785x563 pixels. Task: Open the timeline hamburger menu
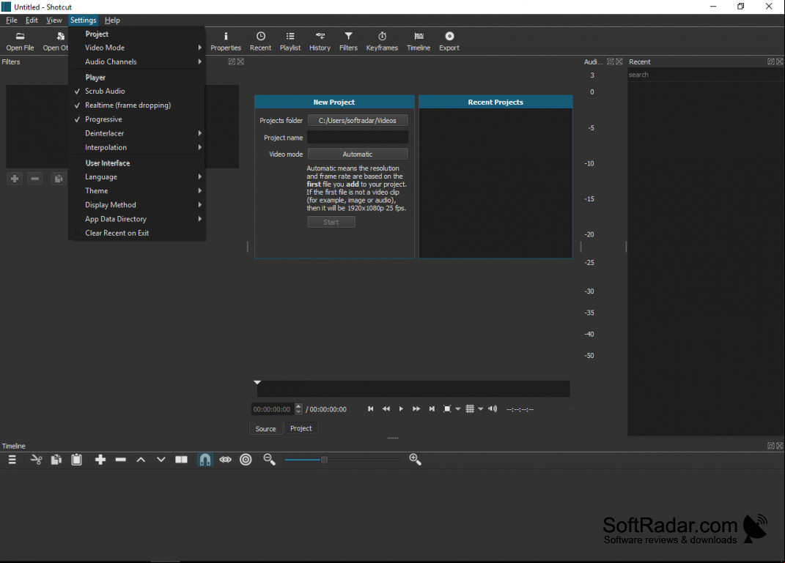pyautogui.click(x=12, y=460)
